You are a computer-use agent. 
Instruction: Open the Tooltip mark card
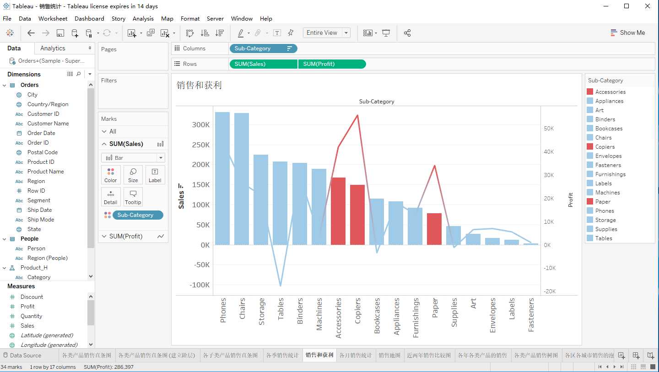[133, 197]
